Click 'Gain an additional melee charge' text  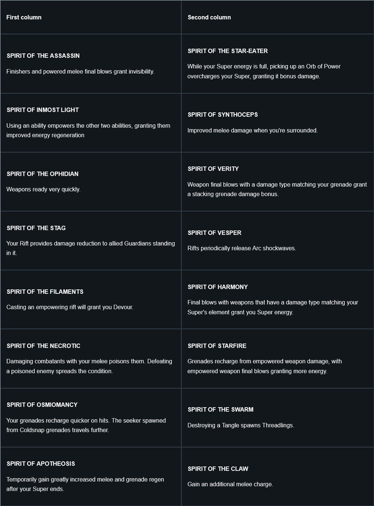(x=230, y=484)
